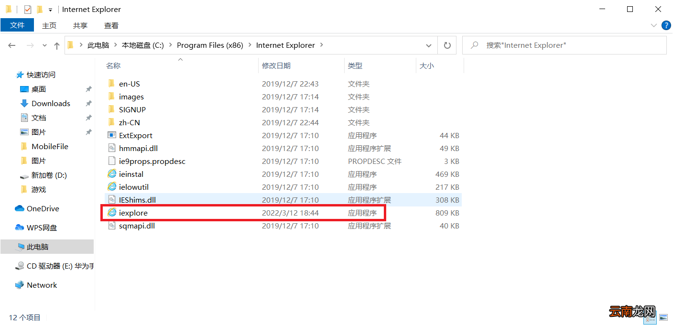Click the properties checkmark icon in title bar
The image size is (673, 325).
28,9
